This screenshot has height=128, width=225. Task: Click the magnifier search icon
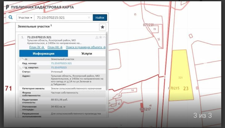coord(10,18)
